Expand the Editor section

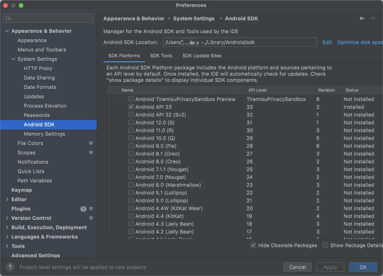[7, 199]
